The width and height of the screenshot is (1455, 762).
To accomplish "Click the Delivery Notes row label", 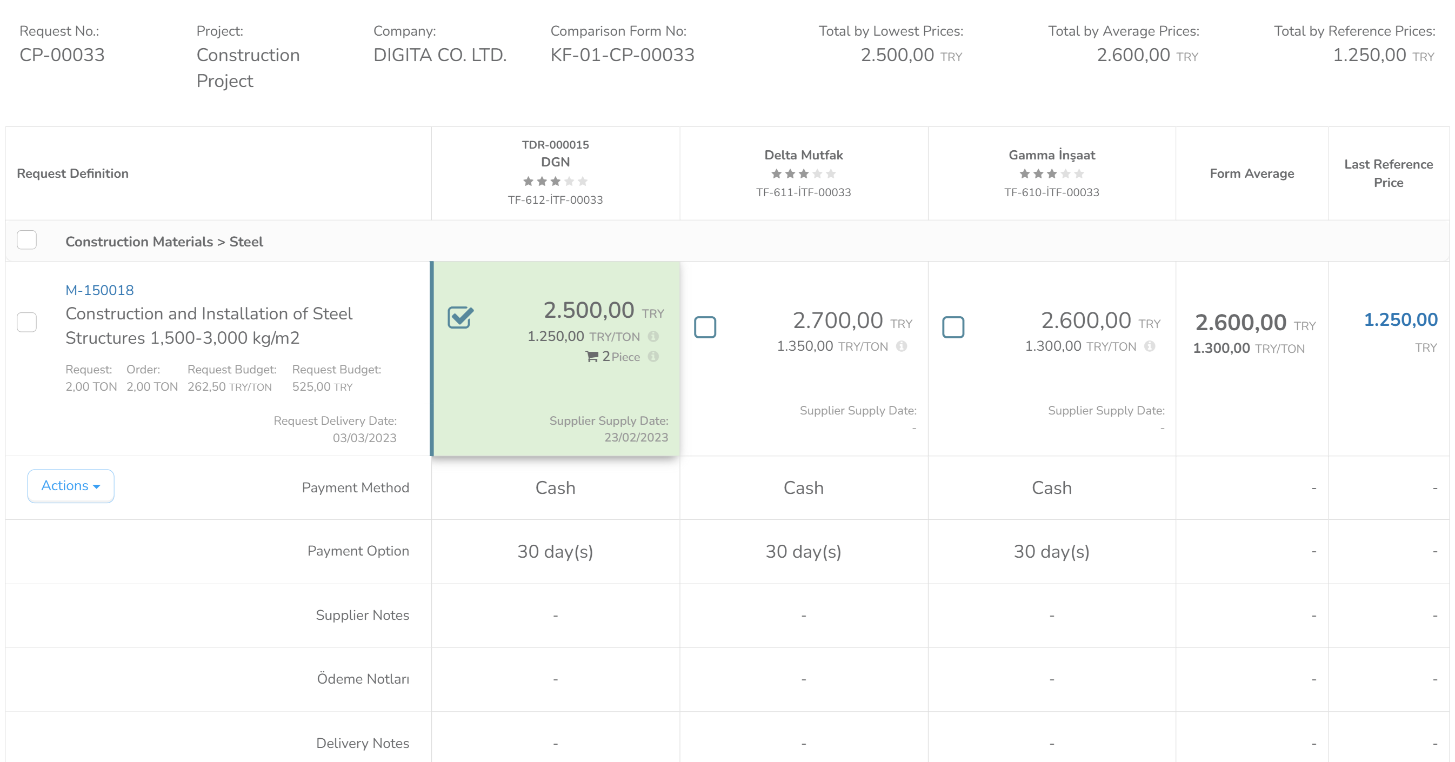I will point(362,744).
